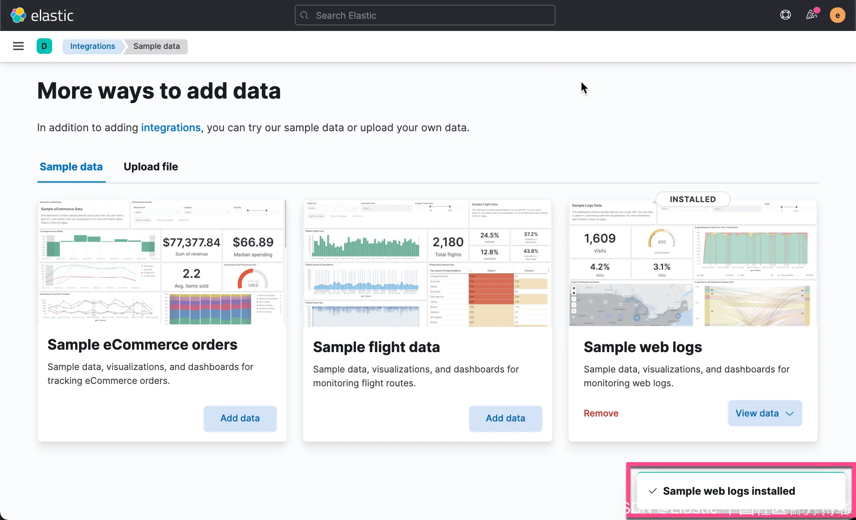Screen dimensions: 856x520
Task: Open the hamburger navigation menu
Action: click(x=18, y=46)
